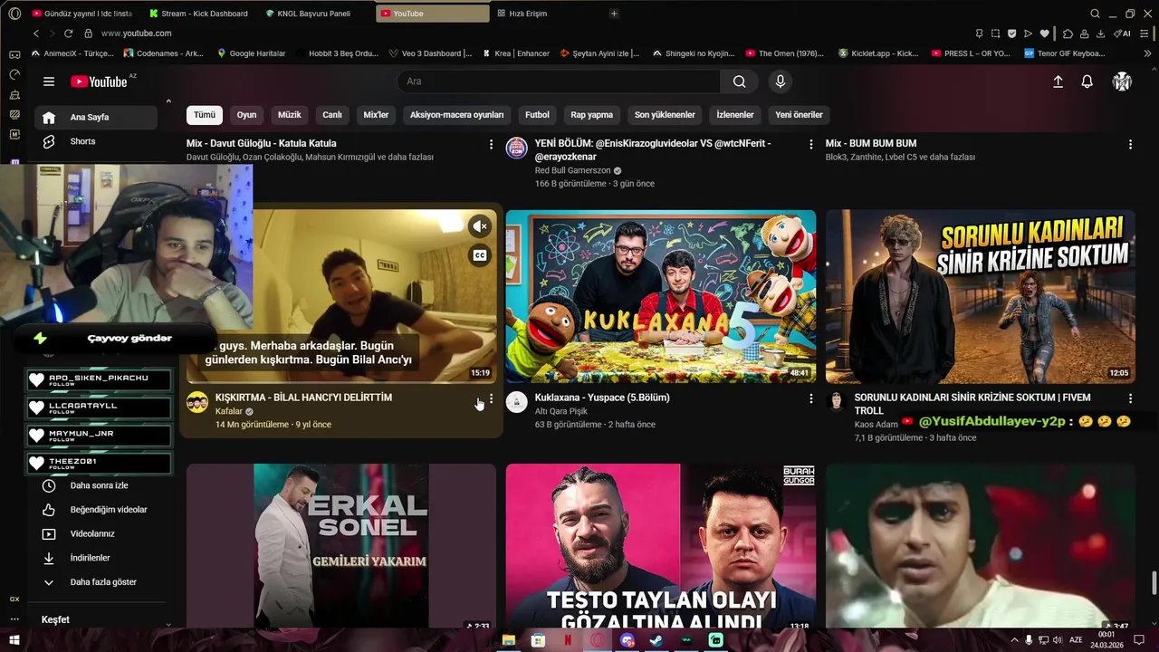Select the Müzik filter chip
Screen dimensions: 1159x652
290,115
